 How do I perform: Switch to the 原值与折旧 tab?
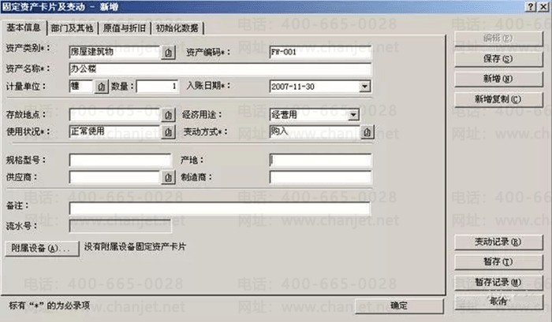pos(125,28)
